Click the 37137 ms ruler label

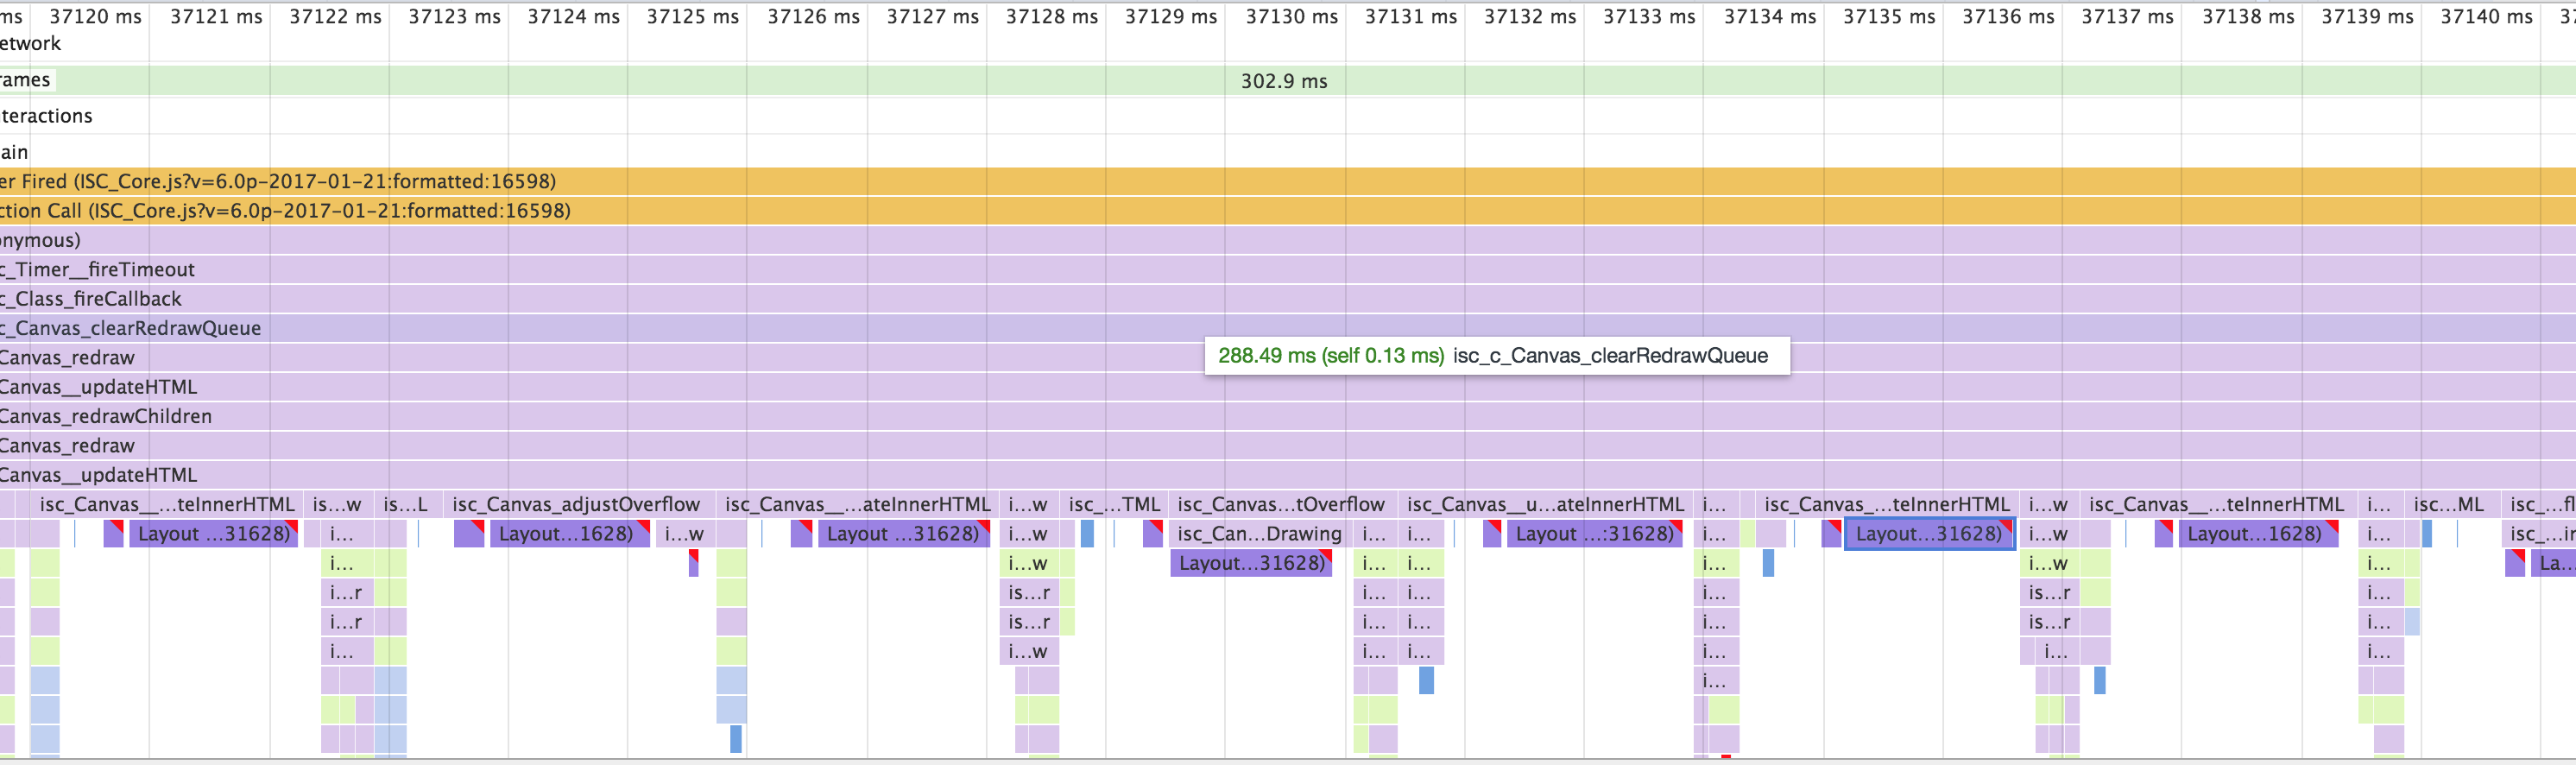(x=2126, y=17)
